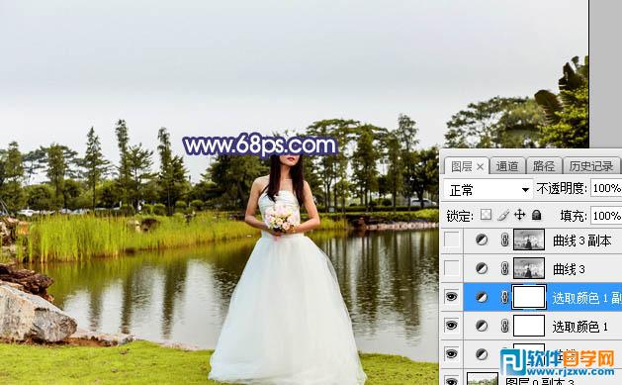Open the 历史记录 (History) tab

click(x=591, y=166)
